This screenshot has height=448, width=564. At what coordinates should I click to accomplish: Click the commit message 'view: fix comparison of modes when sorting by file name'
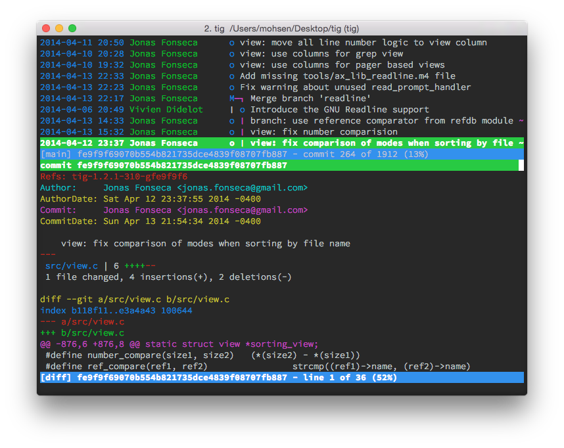point(206,244)
